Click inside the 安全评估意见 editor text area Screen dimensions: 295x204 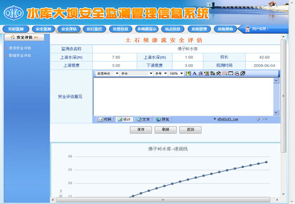click(x=184, y=97)
